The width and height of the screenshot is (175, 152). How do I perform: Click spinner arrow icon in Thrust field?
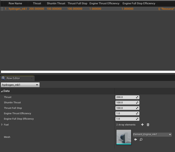pyautogui.click(x=137, y=97)
